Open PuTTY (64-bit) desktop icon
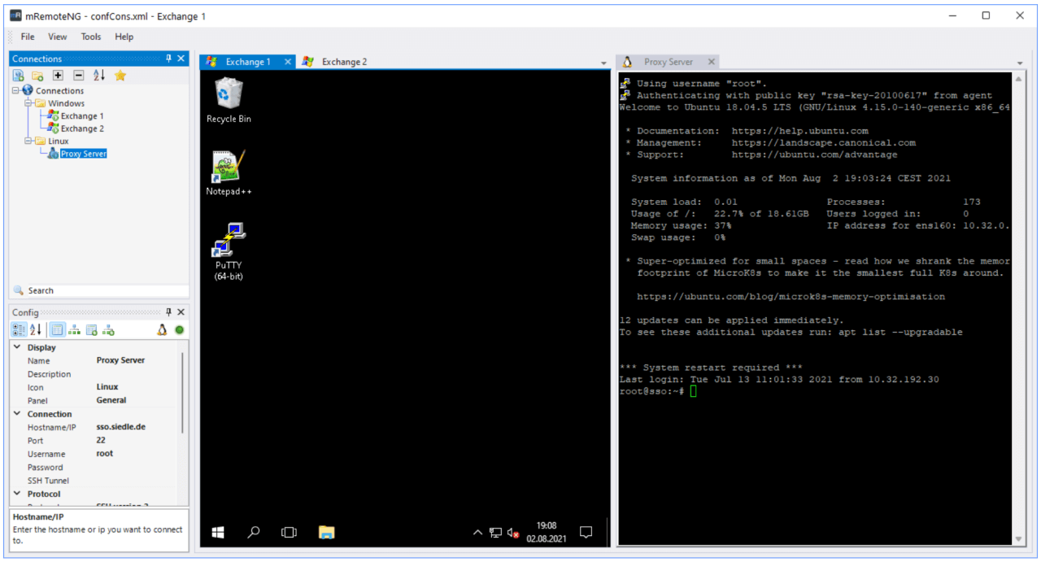Screen dimensions: 1041x562 229,251
